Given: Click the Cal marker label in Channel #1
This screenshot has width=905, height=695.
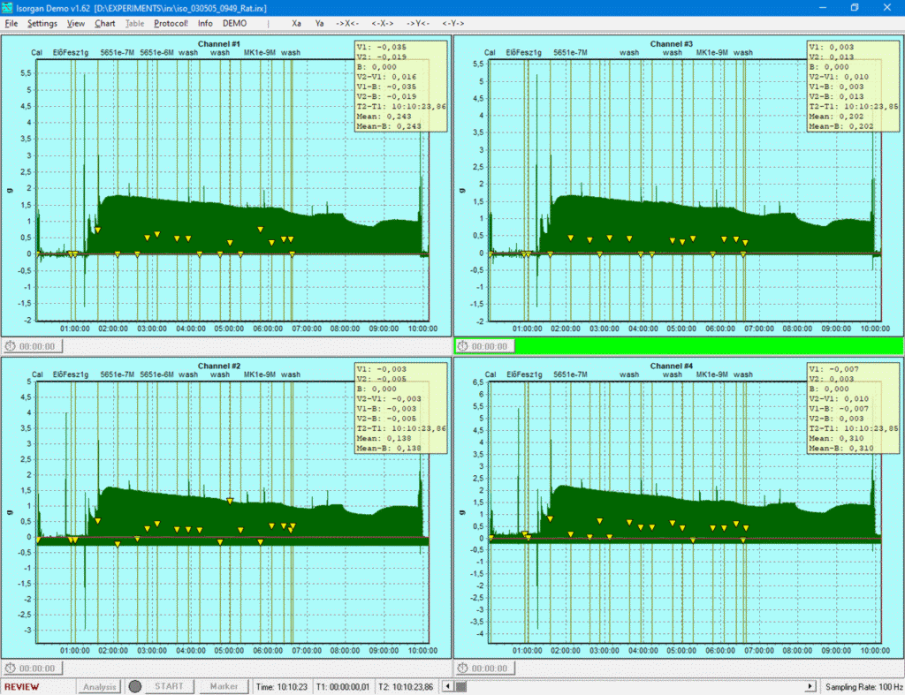Looking at the screenshot, I should coord(36,52).
